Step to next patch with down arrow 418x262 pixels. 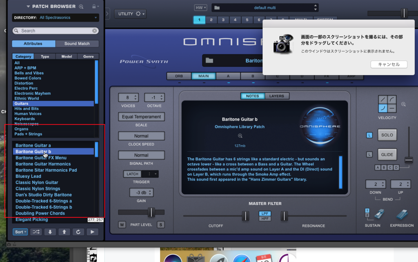[x=50, y=232]
